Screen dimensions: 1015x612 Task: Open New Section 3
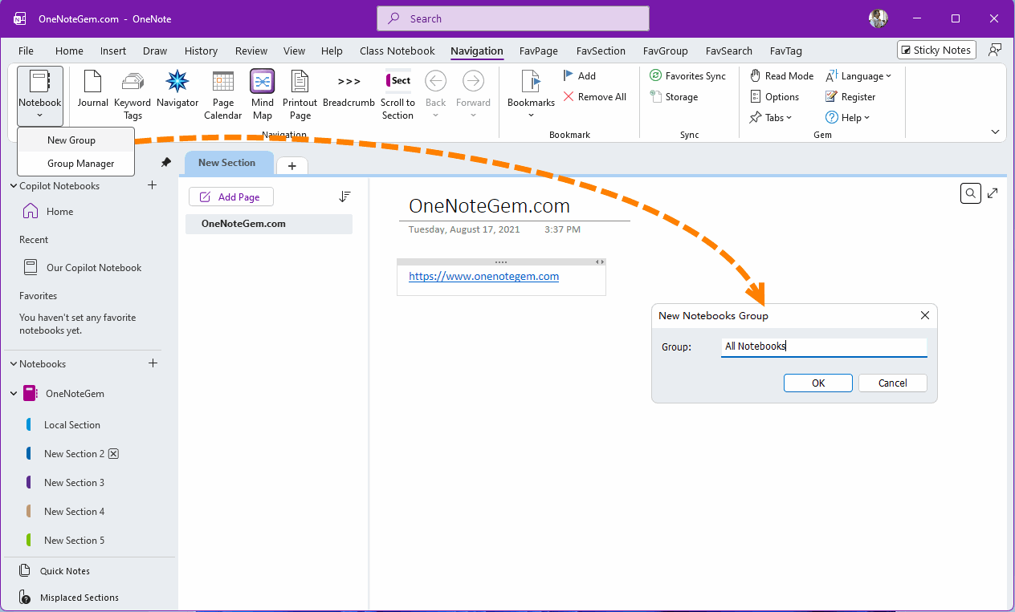74,483
